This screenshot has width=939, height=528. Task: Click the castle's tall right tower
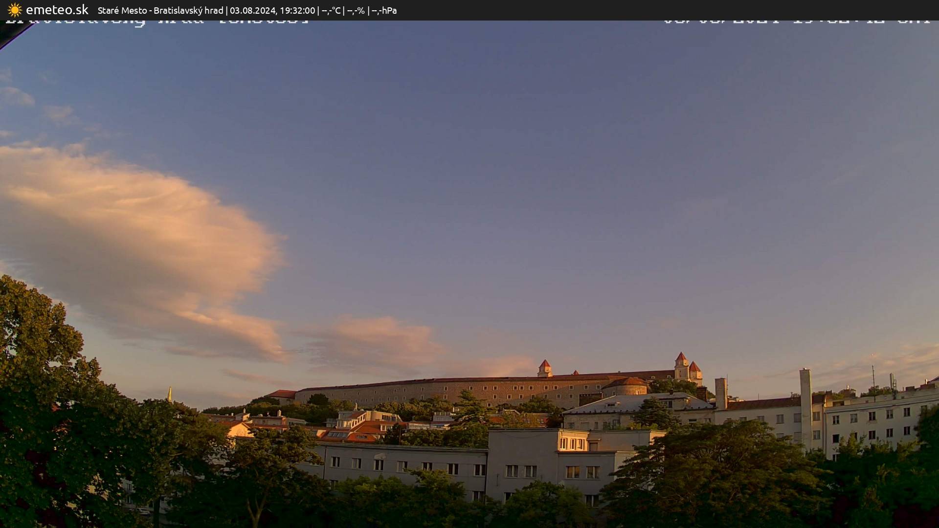point(681,366)
